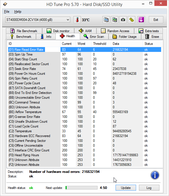Save screenshot with camera icon
Screen dimensions: 169x196
click(x=123, y=20)
